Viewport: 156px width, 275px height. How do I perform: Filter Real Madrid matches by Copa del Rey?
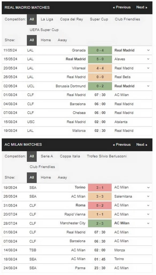tap(71, 19)
